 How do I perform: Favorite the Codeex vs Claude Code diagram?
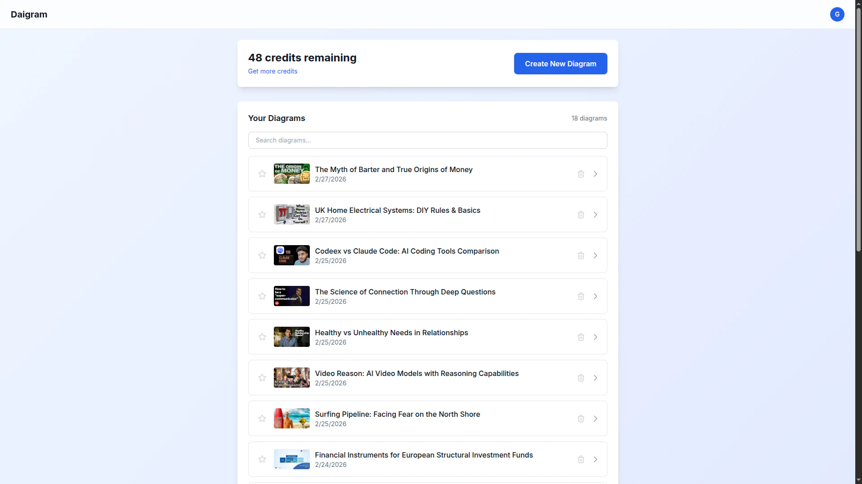262,255
